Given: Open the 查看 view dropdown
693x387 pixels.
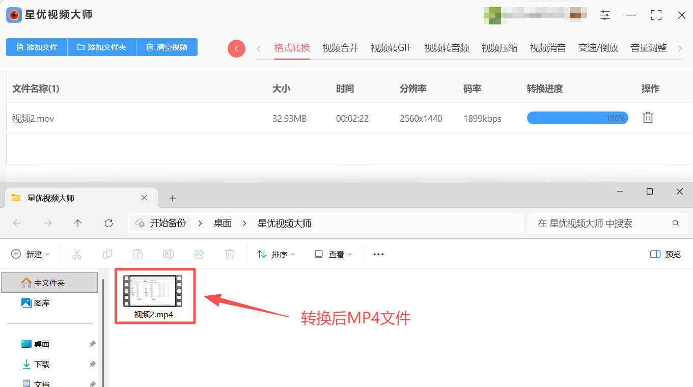Looking at the screenshot, I should 334,254.
